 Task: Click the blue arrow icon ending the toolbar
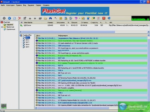pyautogui.click(x=109, y=18)
